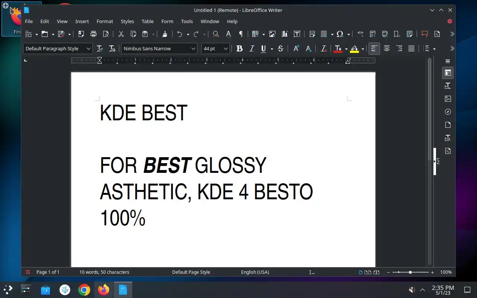This screenshot has width=477, height=298.
Task: Click the Clear Direct Formatting icon
Action: click(x=324, y=48)
